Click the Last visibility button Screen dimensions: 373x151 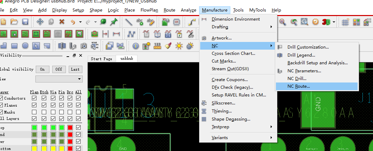[x=75, y=69]
